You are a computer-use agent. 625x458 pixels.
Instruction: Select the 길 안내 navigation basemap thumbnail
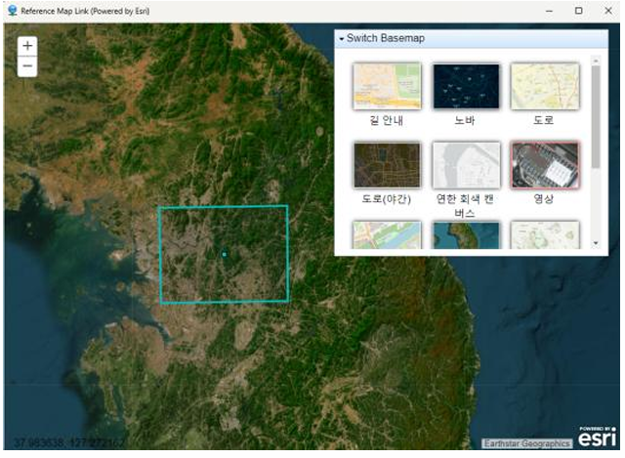click(x=387, y=86)
